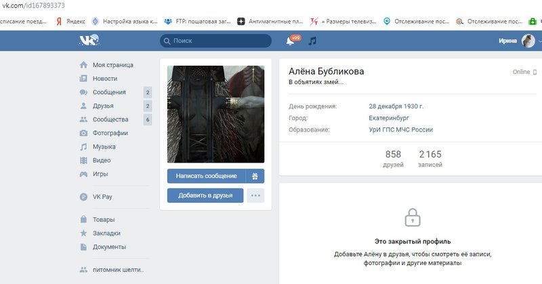Open the Антимагнитные bookmark
This screenshot has height=284, width=542.
point(270,22)
